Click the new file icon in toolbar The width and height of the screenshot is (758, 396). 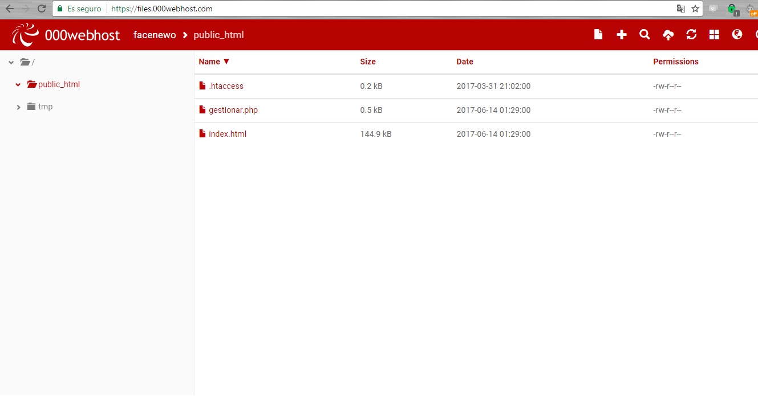pyautogui.click(x=598, y=35)
